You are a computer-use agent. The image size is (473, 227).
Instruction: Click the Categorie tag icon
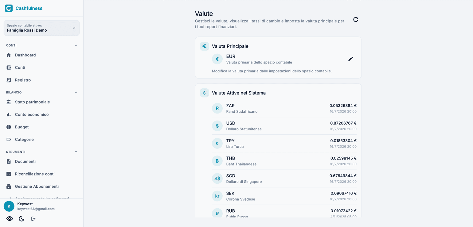click(x=9, y=140)
